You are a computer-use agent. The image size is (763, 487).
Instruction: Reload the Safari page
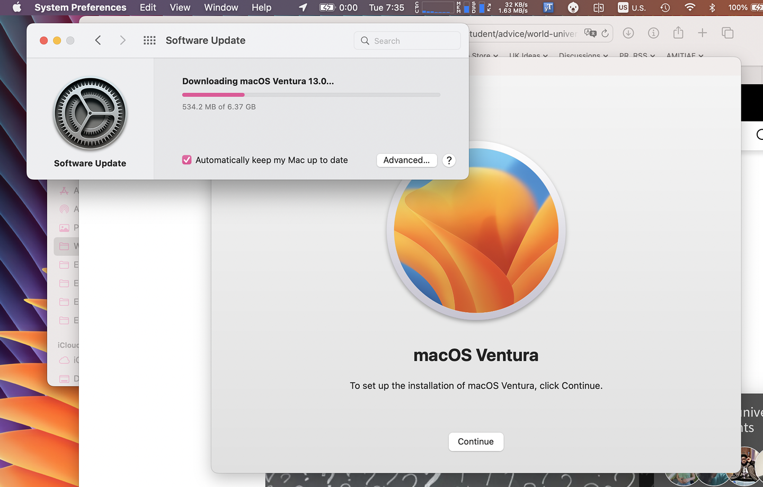pos(605,33)
